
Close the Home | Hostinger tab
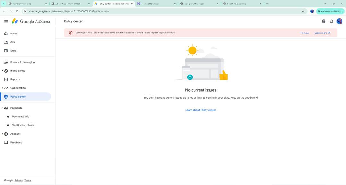175,4
